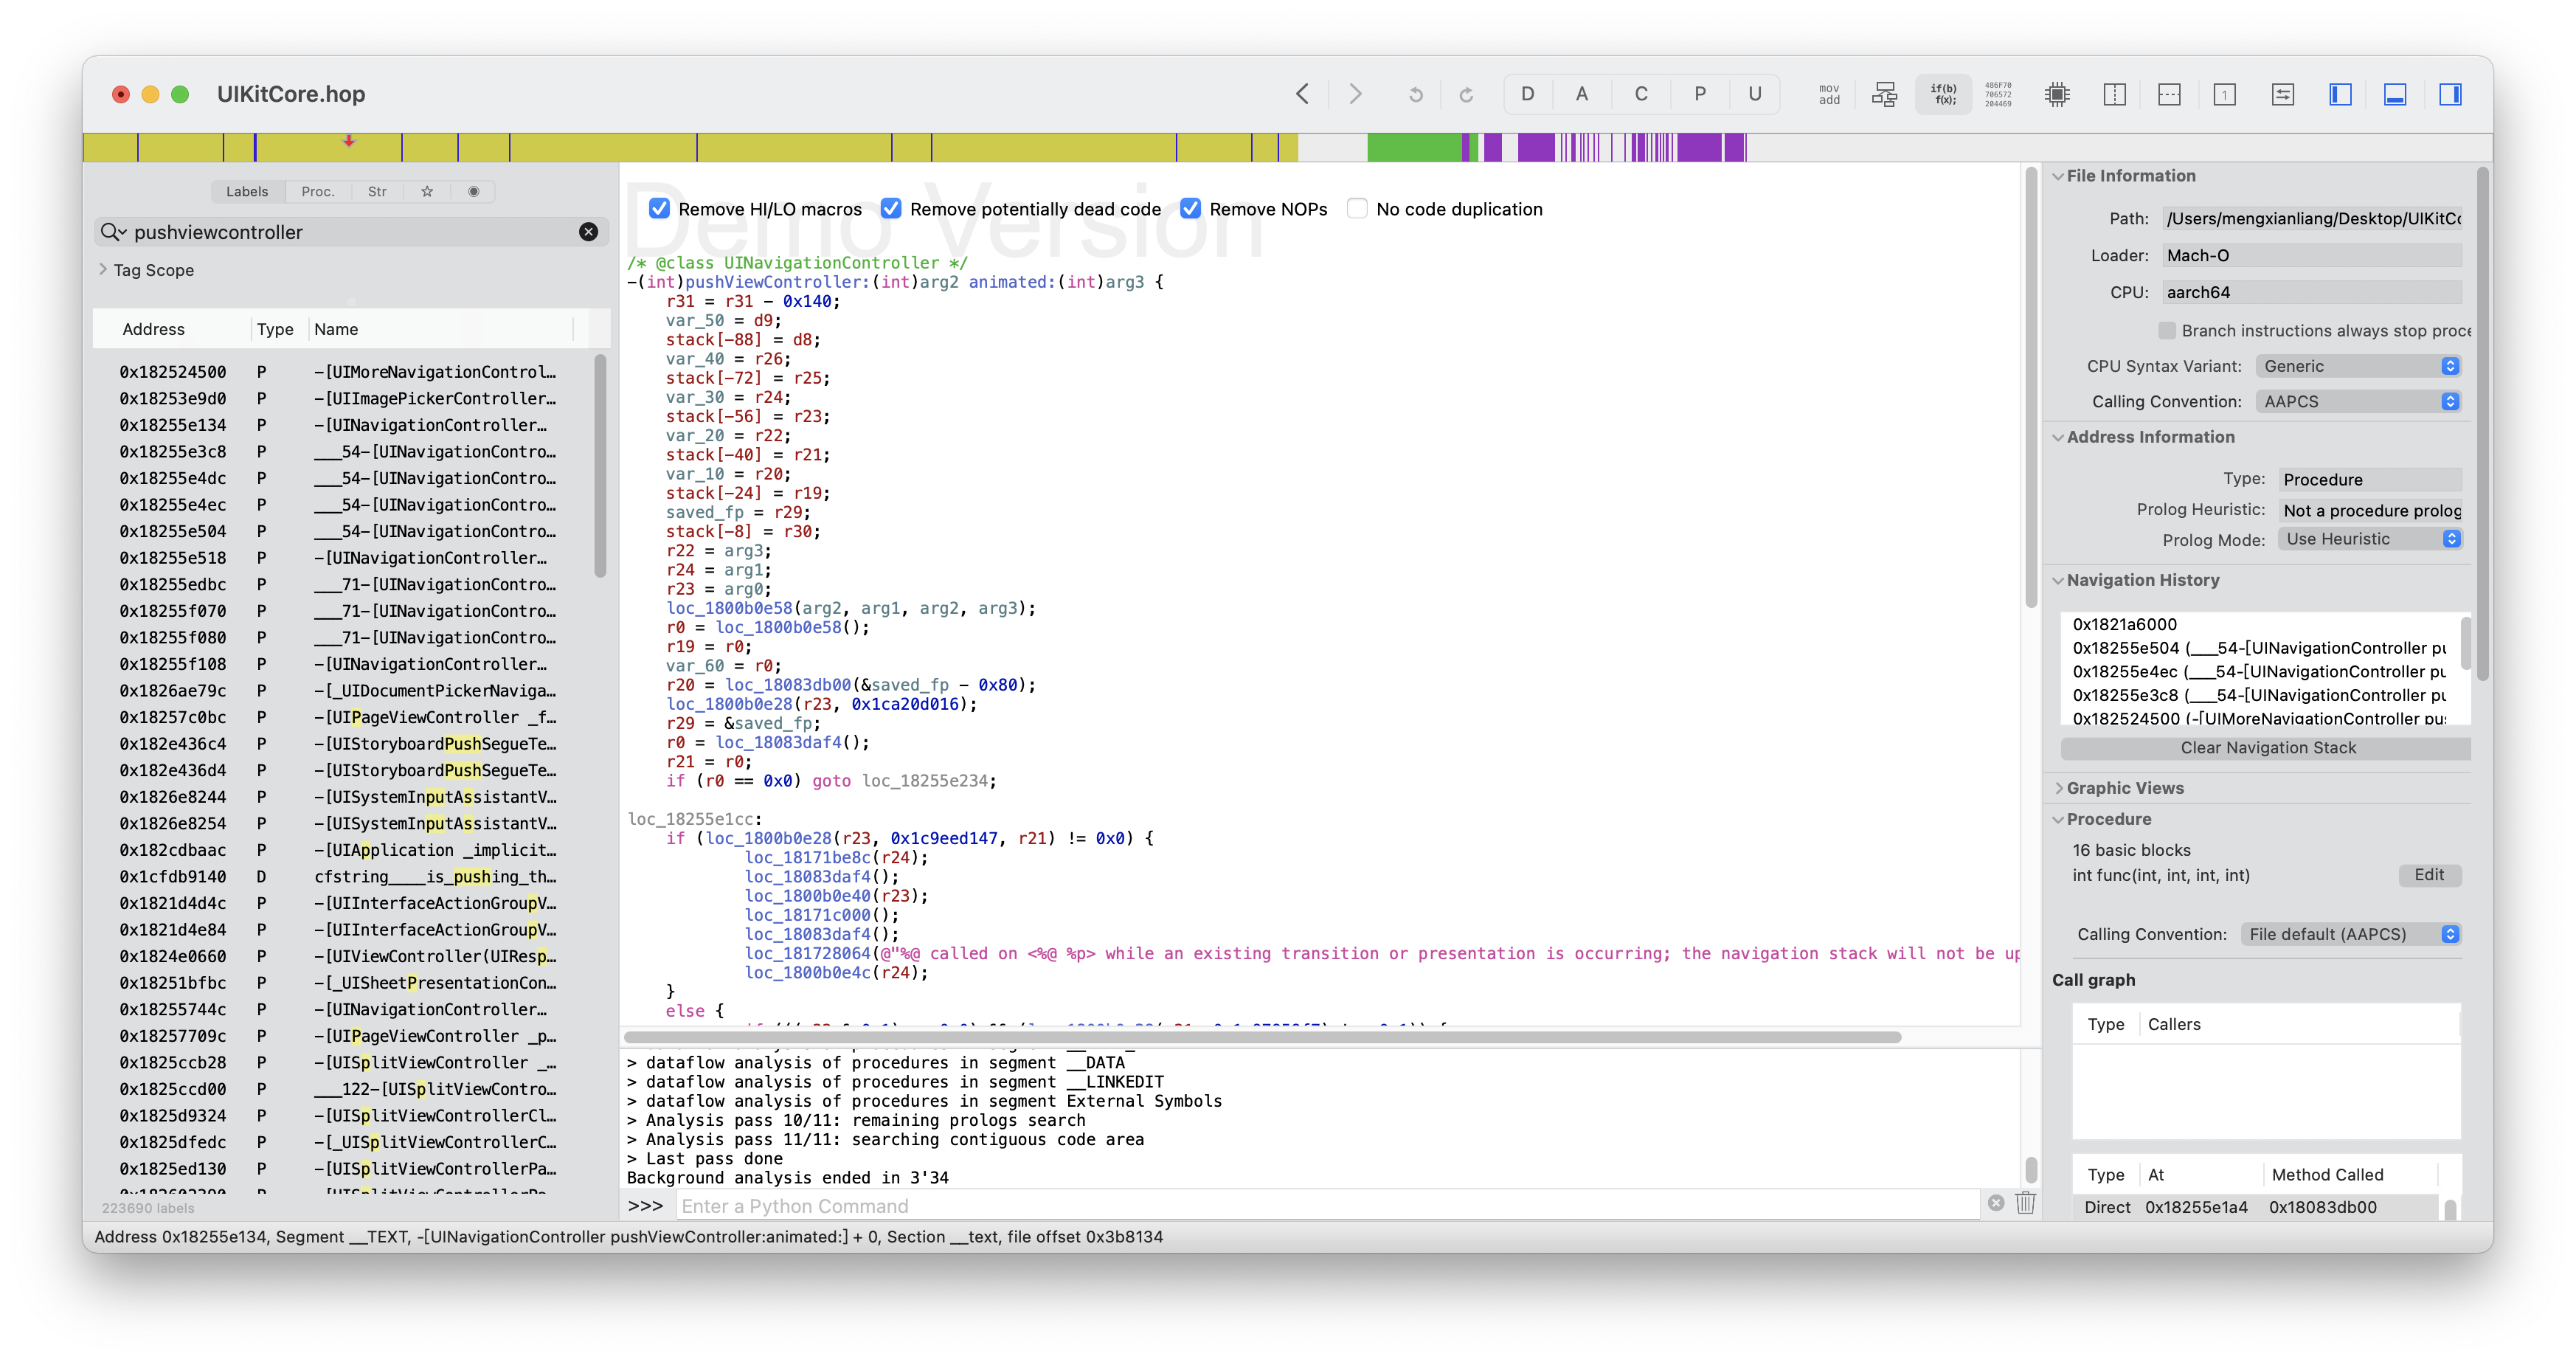The width and height of the screenshot is (2576, 1362).
Task: Enable No code duplication
Action: click(x=1357, y=209)
